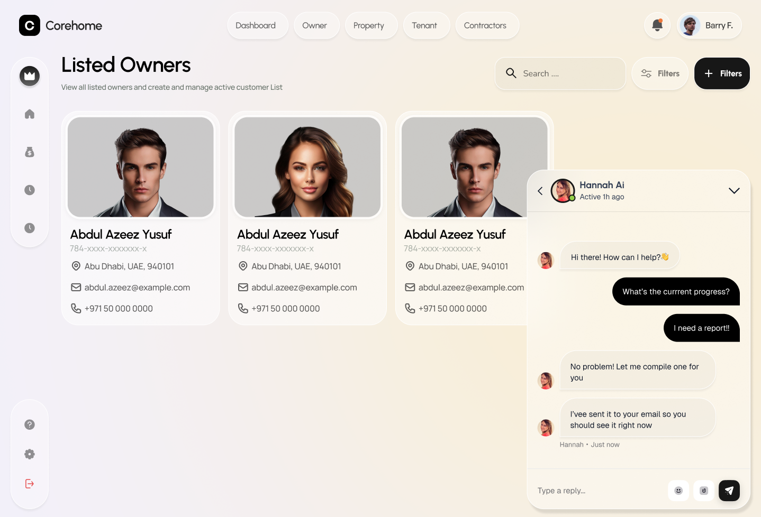
Task: Click the 'No problem! Let me compile' message
Action: 638,371
